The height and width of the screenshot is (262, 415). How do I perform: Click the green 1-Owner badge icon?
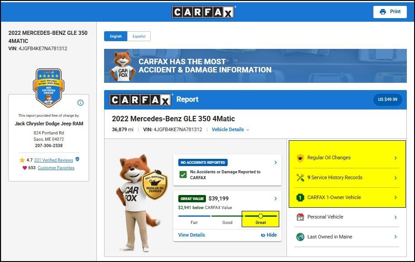click(300, 197)
